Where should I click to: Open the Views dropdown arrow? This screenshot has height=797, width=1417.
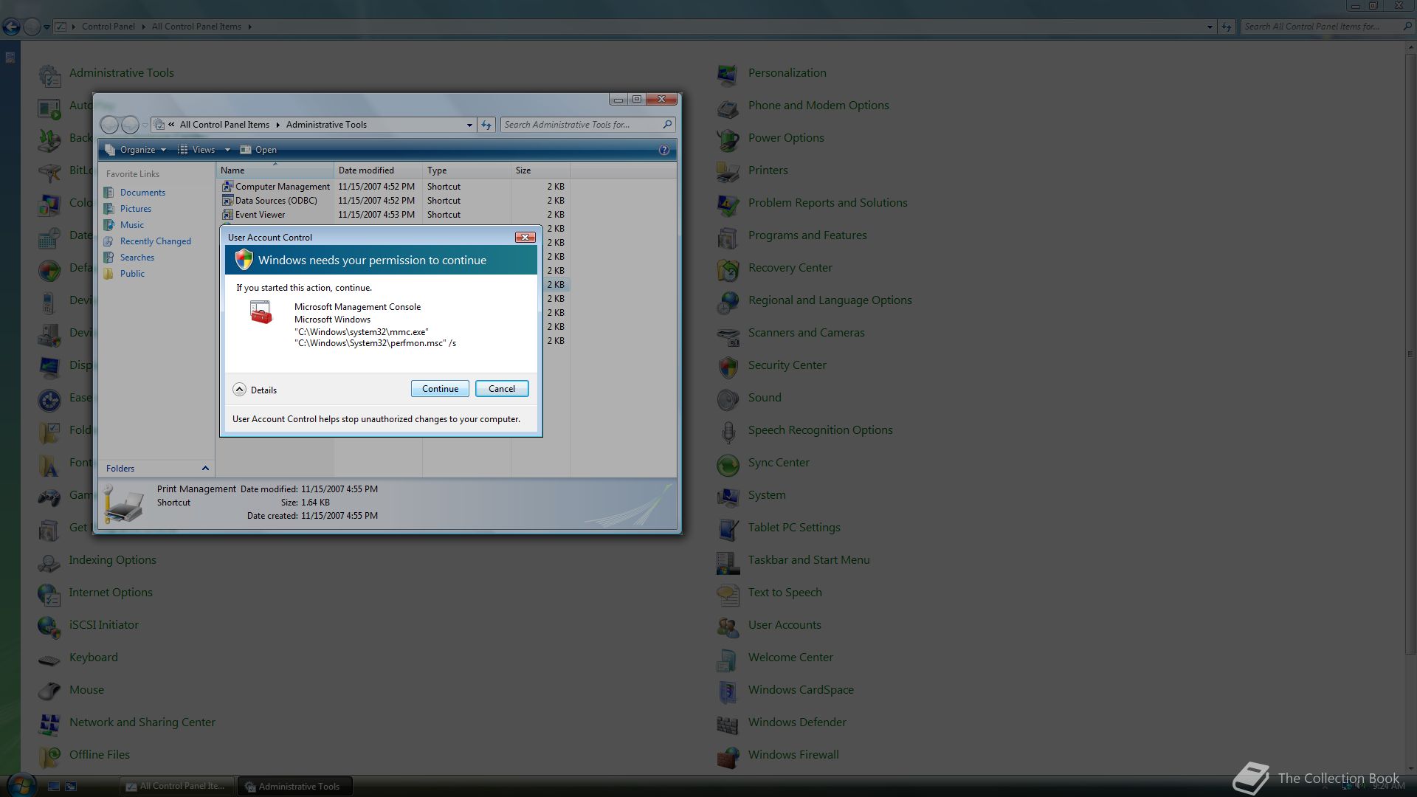(227, 150)
